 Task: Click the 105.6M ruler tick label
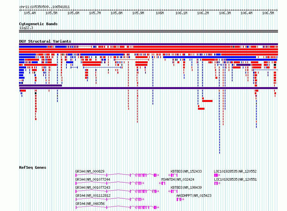point(73,13)
